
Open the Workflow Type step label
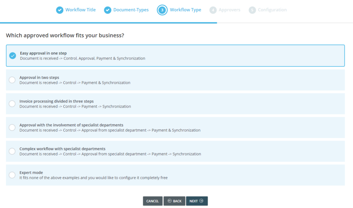pyautogui.click(x=185, y=10)
